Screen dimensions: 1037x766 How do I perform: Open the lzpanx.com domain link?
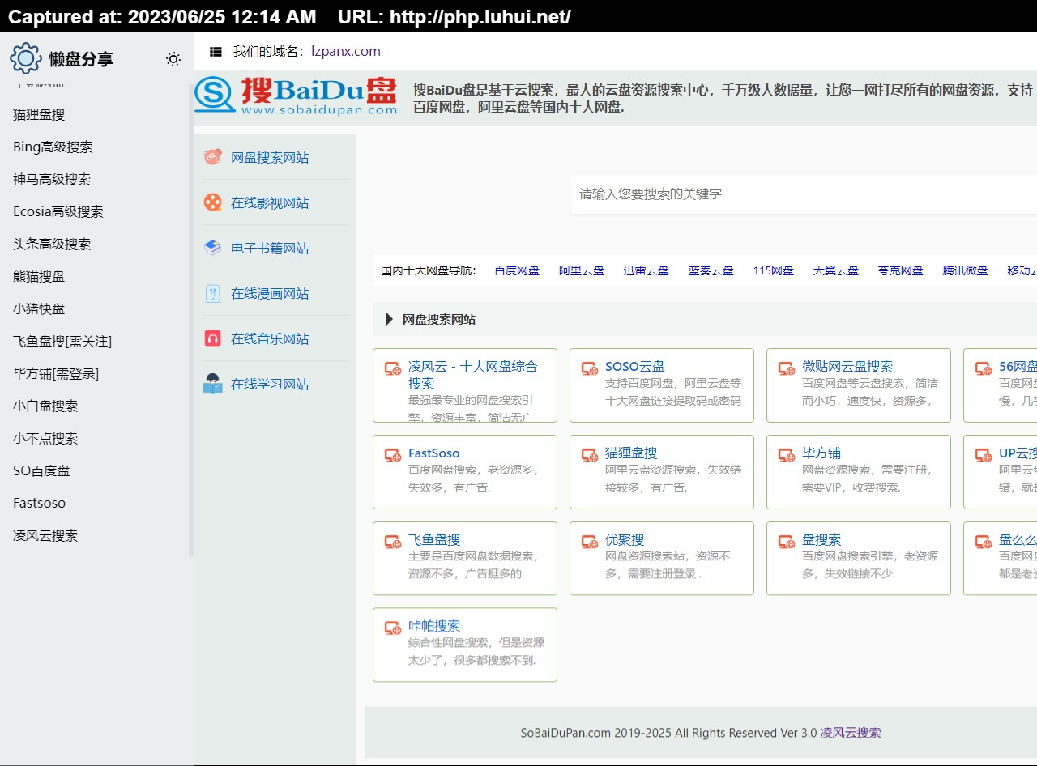(x=346, y=52)
